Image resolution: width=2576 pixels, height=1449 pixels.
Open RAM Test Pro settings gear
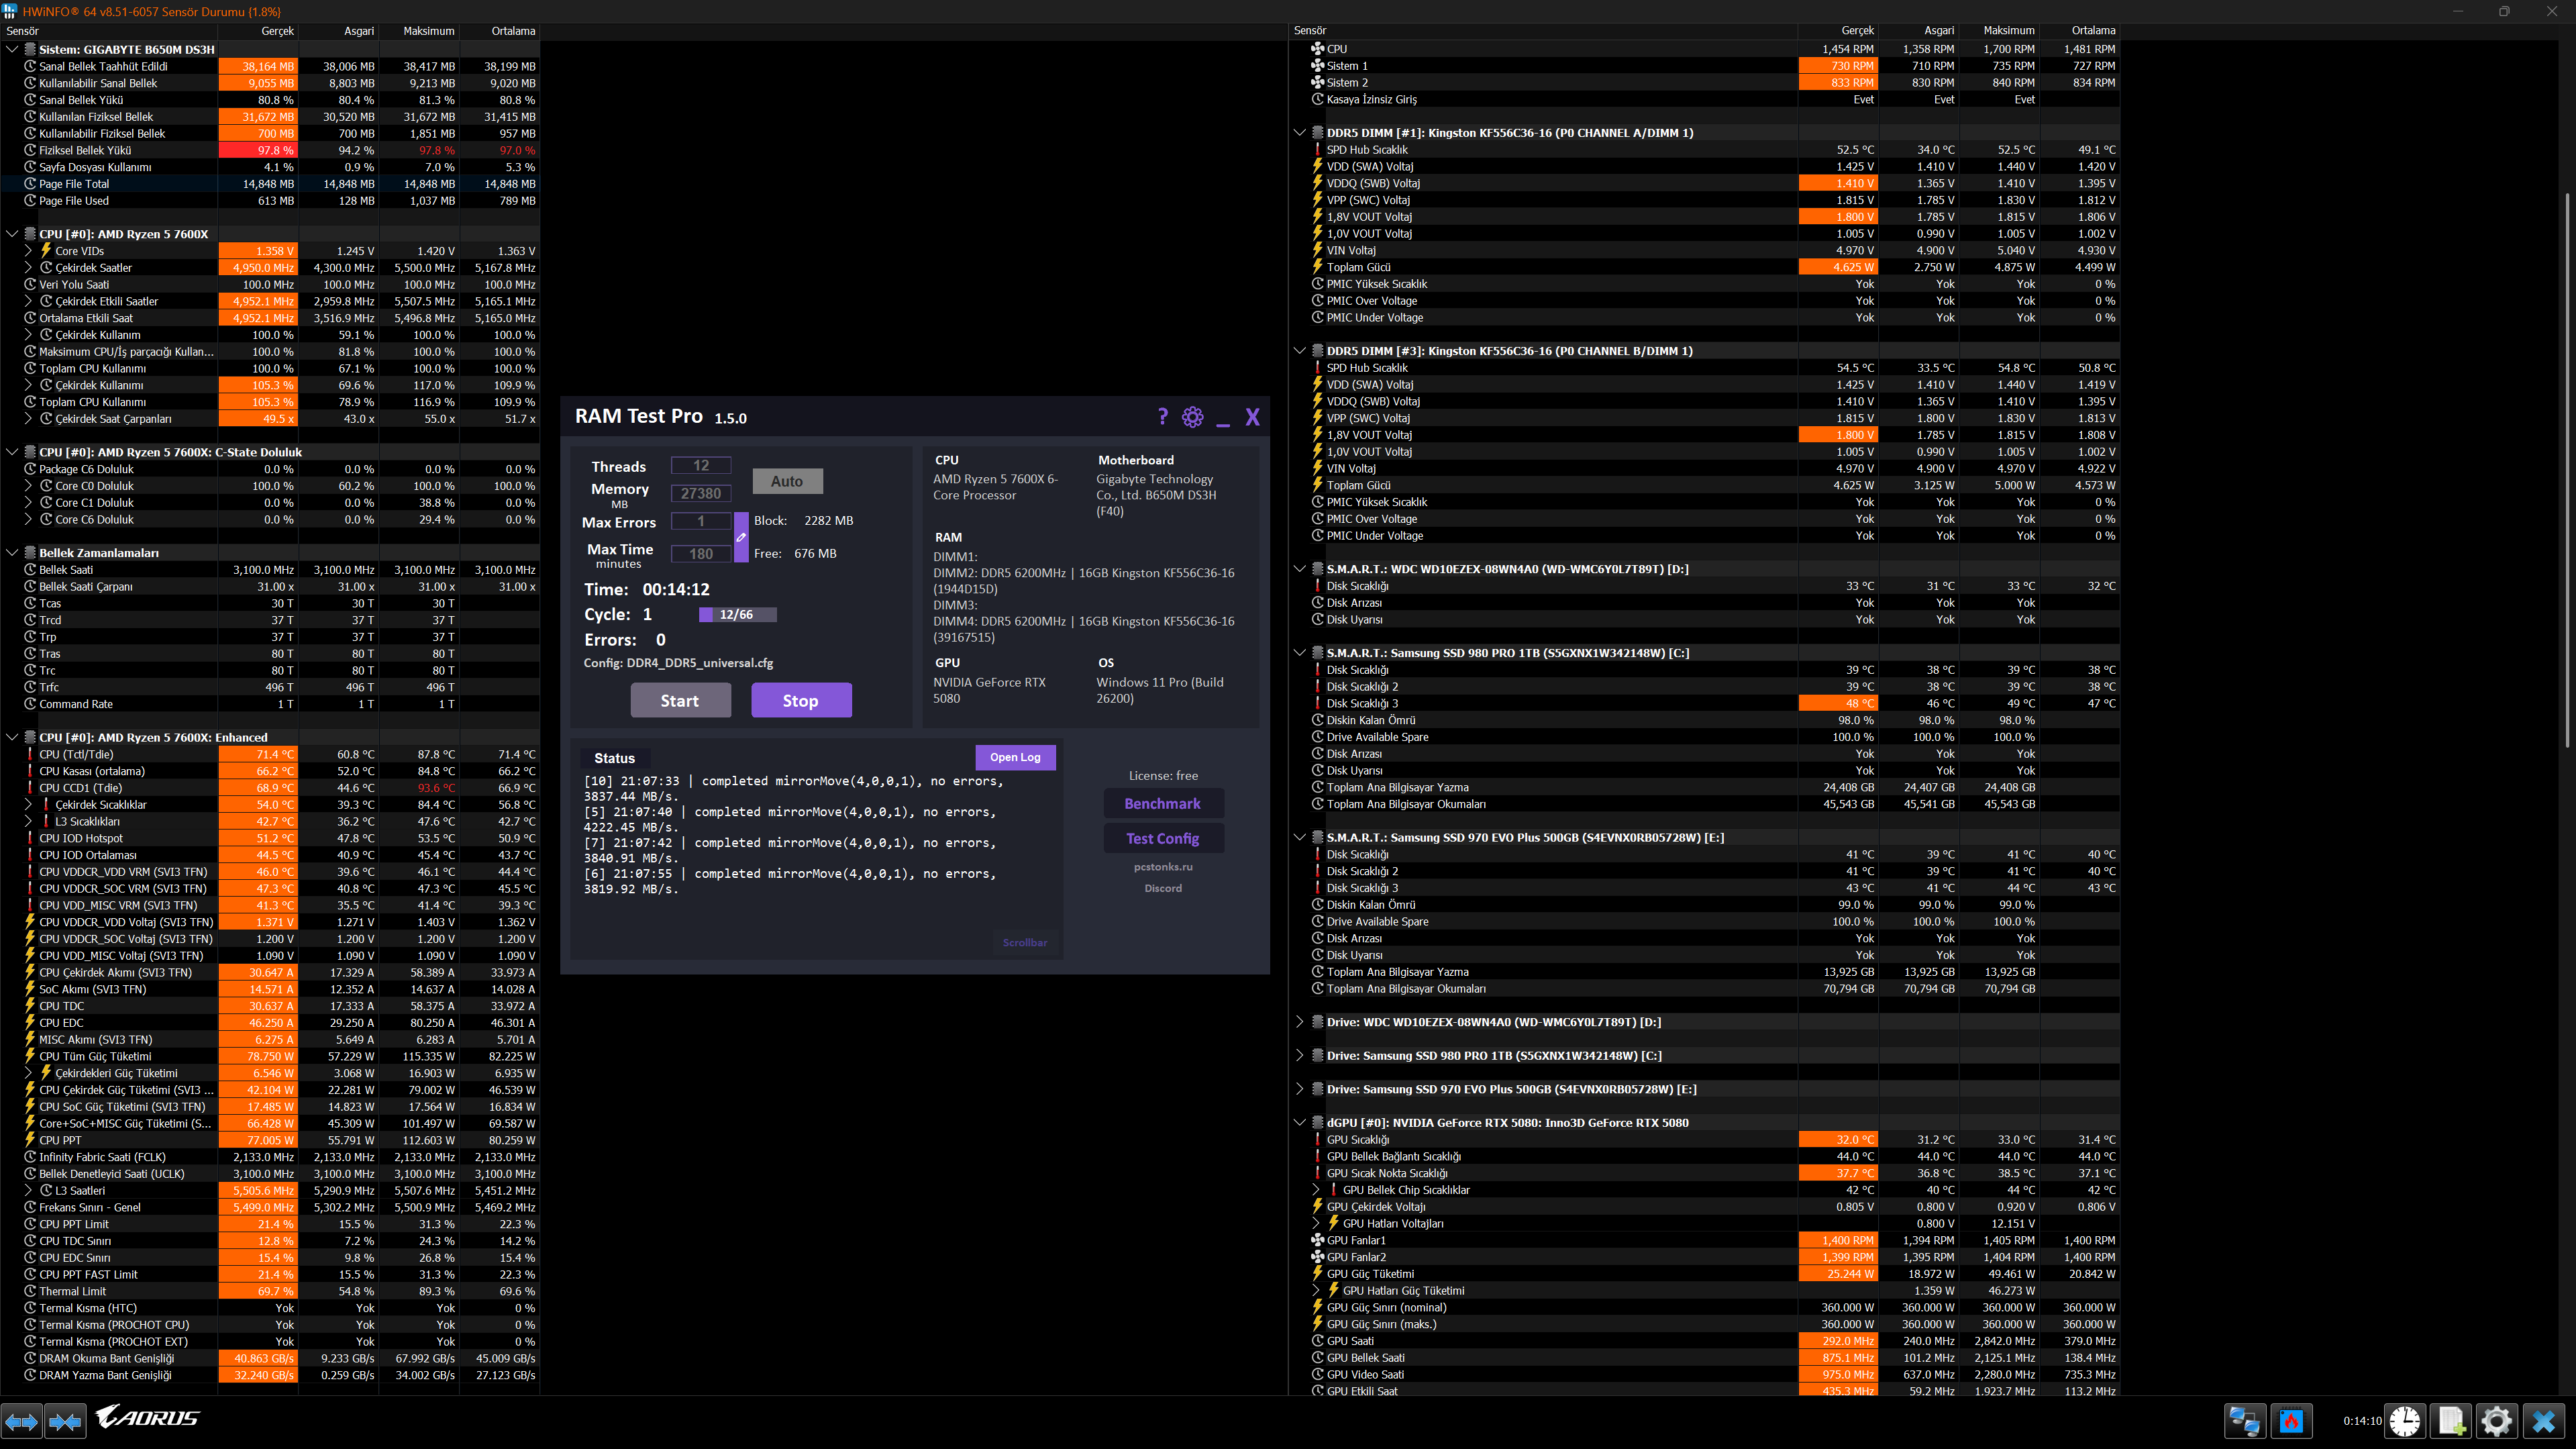tap(1192, 417)
